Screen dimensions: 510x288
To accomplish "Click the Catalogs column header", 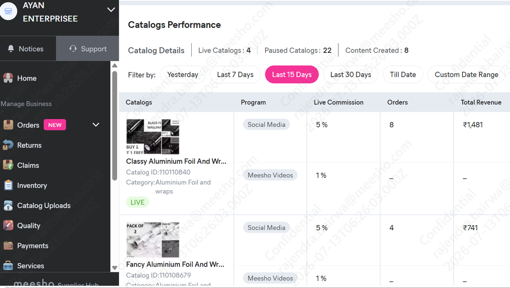I will (x=139, y=102).
